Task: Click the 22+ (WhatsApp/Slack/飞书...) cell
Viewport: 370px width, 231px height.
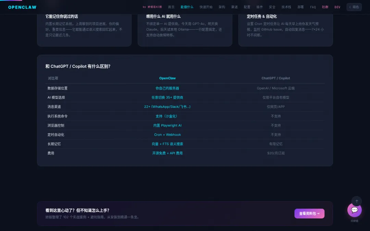Action: [x=167, y=107]
